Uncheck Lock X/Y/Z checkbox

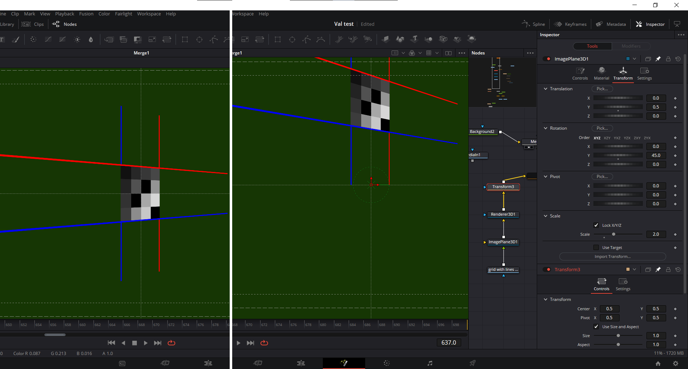tap(596, 225)
